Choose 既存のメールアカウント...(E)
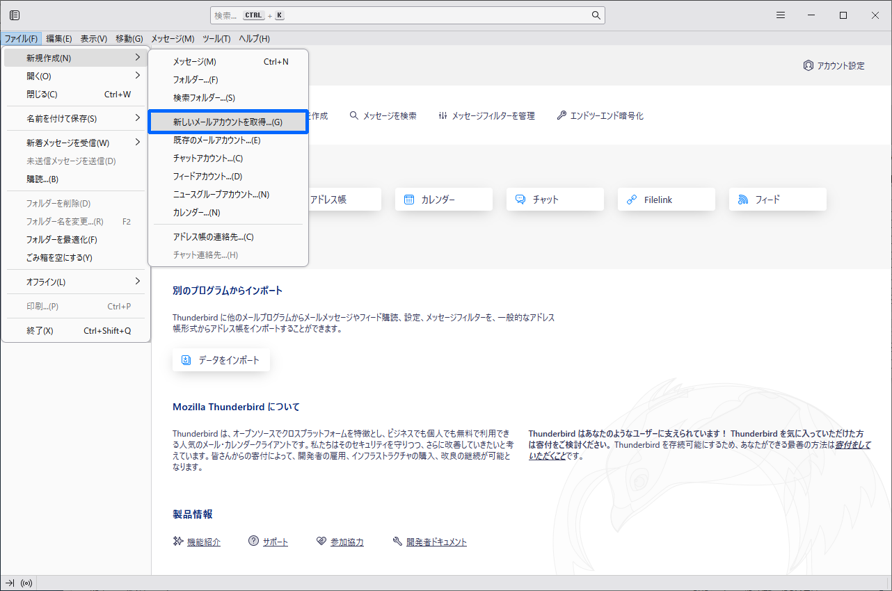The image size is (892, 591). [x=228, y=140]
